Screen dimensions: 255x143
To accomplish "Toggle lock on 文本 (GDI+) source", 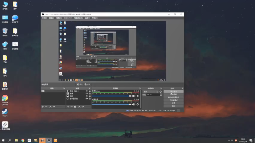I will point(90,91).
